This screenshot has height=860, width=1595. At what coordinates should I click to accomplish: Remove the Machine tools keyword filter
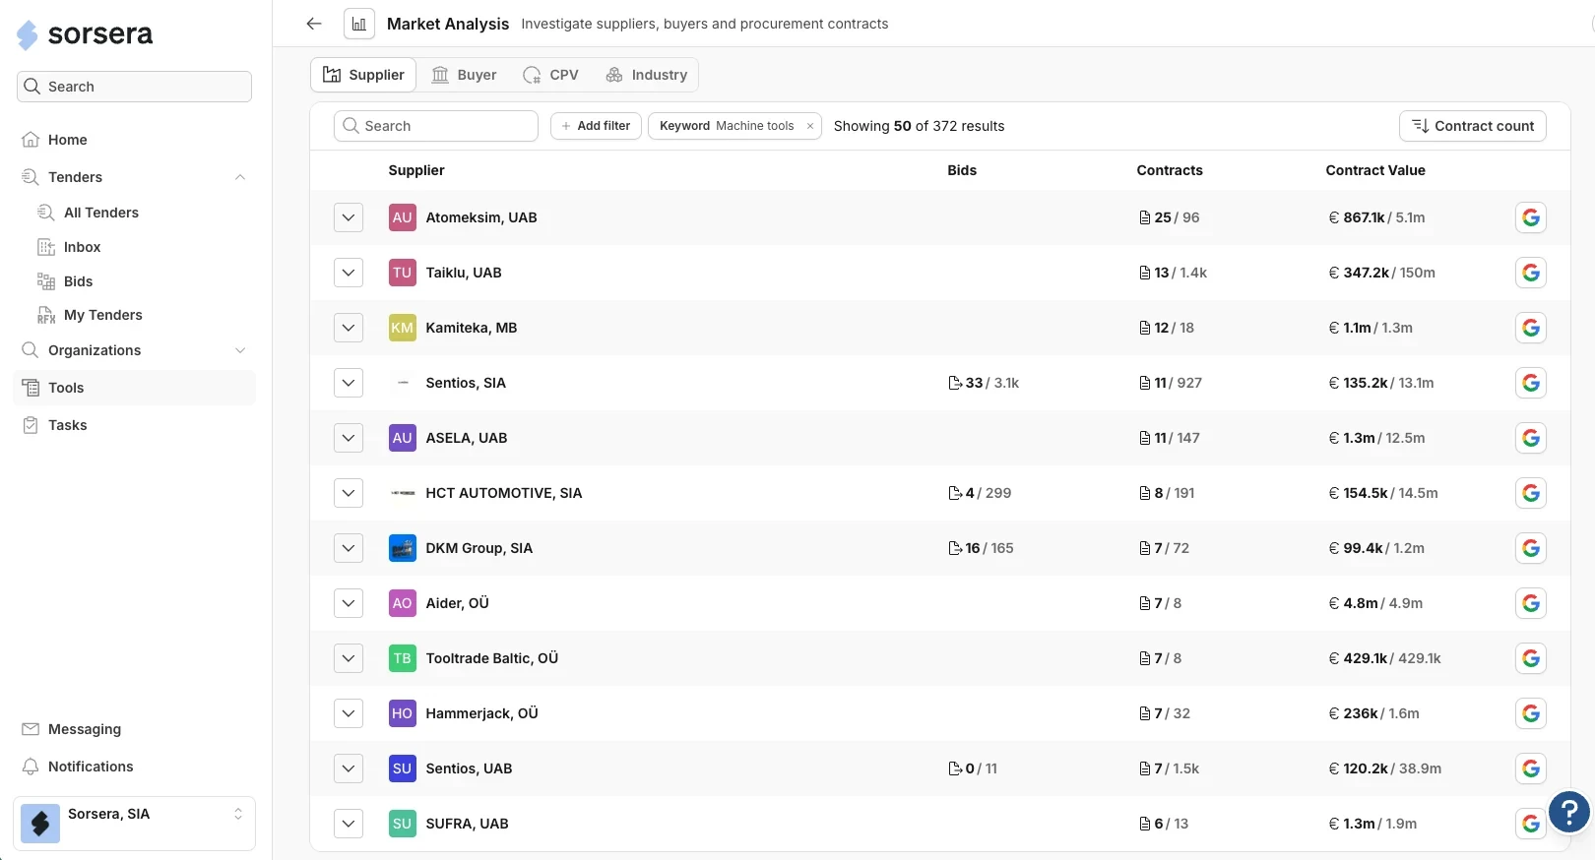(x=810, y=126)
